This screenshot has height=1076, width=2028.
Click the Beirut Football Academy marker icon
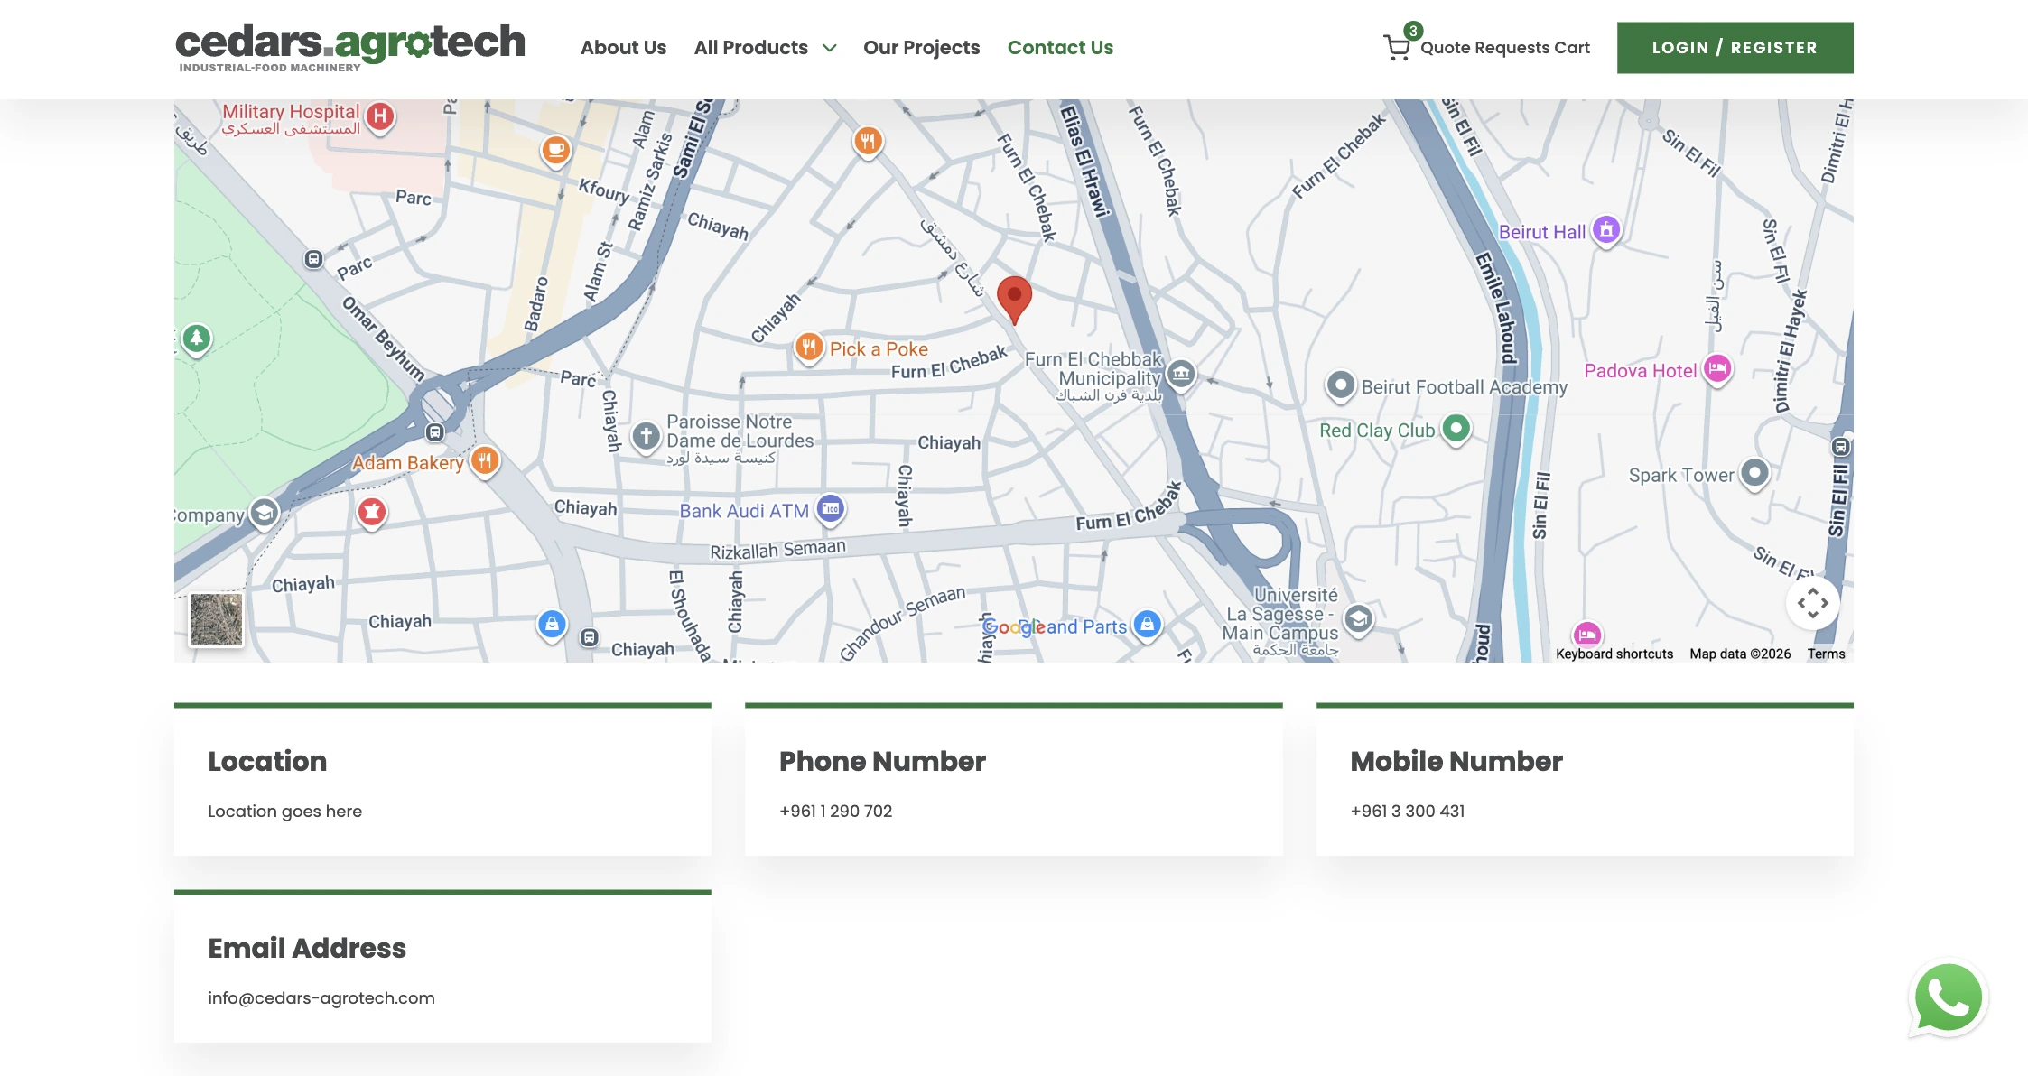click(1341, 385)
